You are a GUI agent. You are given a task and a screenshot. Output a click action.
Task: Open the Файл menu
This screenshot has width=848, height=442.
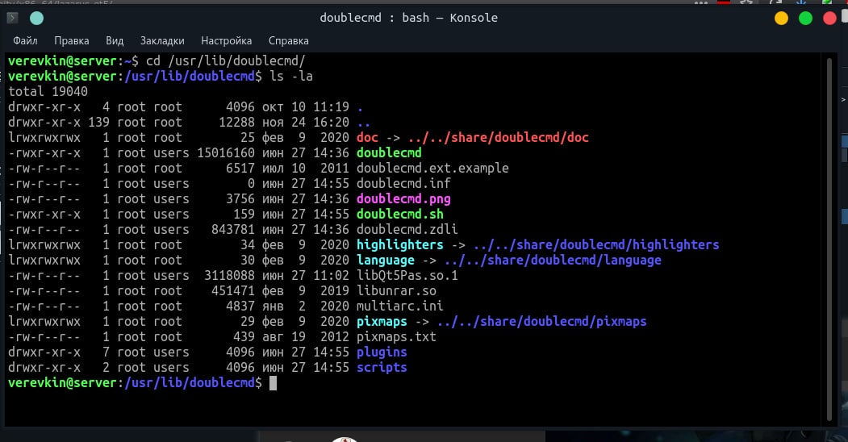(25, 41)
